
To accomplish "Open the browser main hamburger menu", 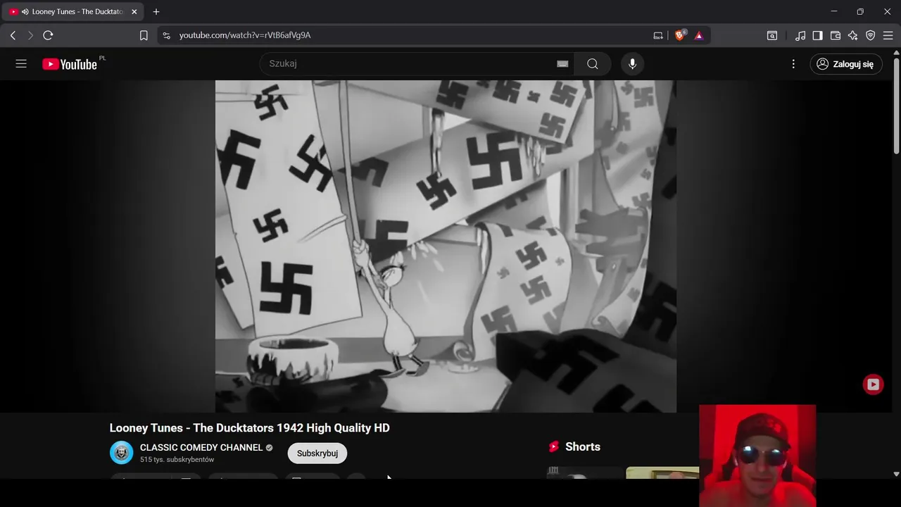I will pos(888,35).
